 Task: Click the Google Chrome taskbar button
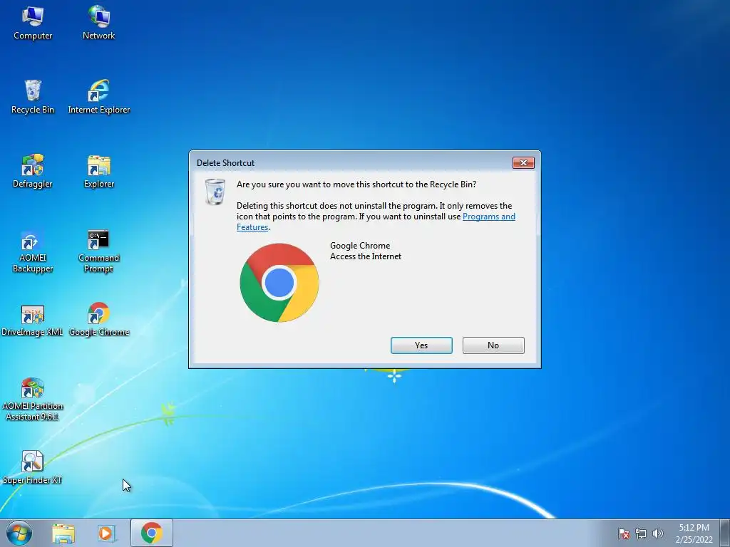[x=152, y=533]
